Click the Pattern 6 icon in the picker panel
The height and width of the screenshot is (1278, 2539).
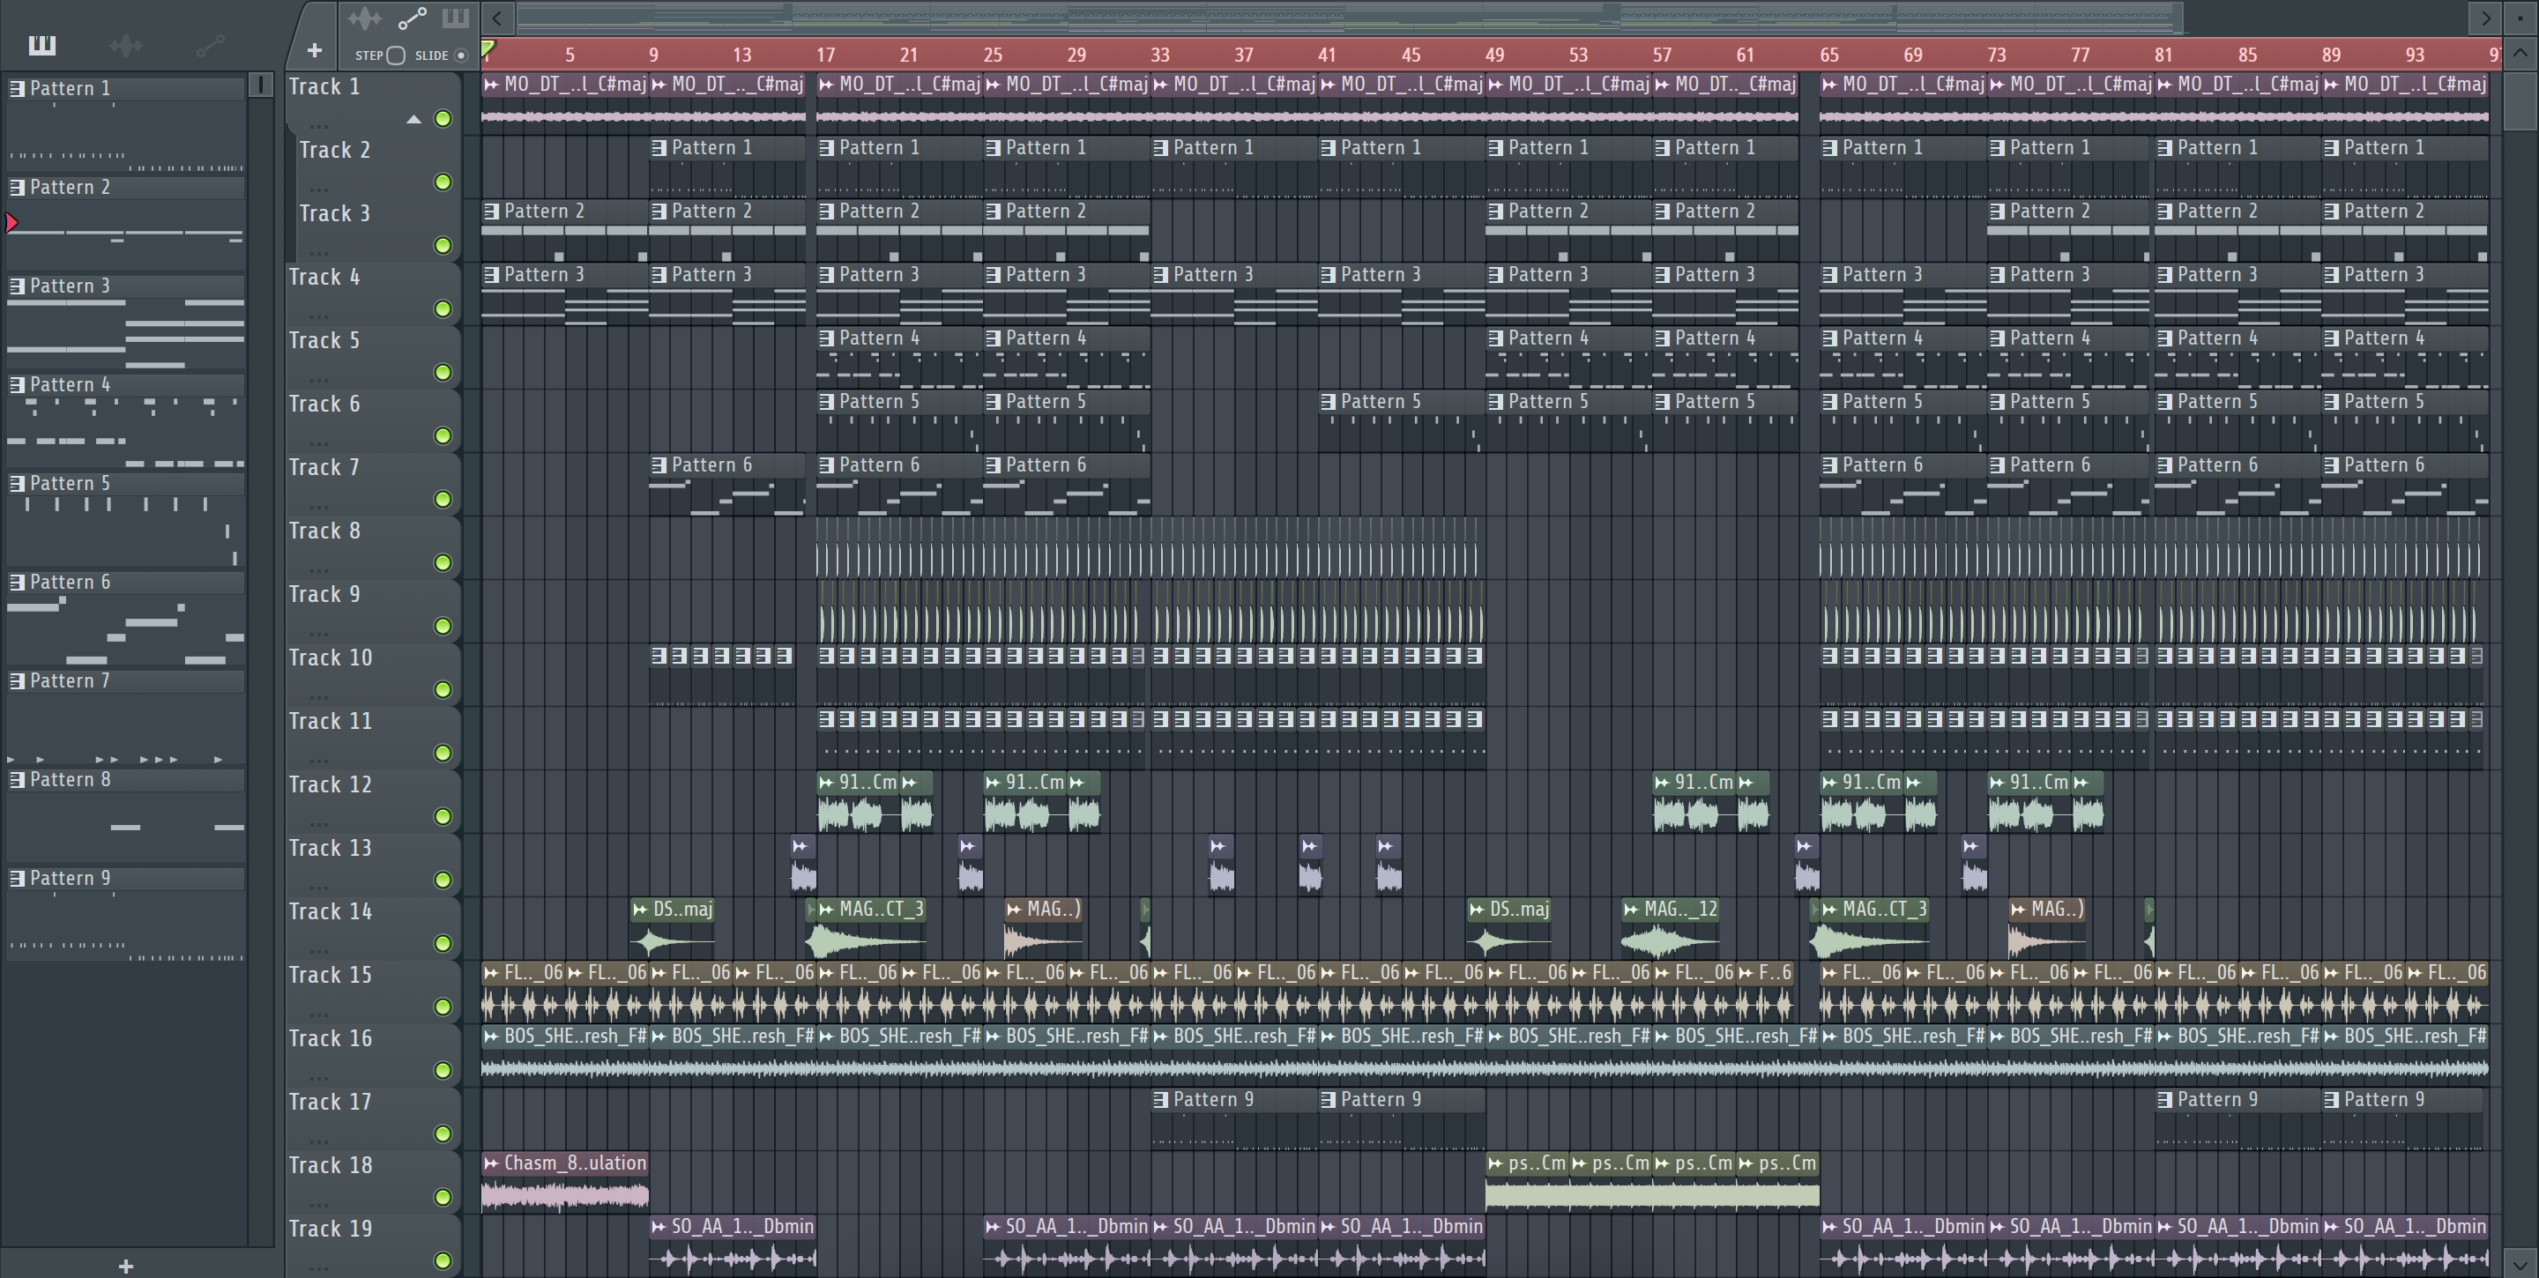tap(17, 583)
